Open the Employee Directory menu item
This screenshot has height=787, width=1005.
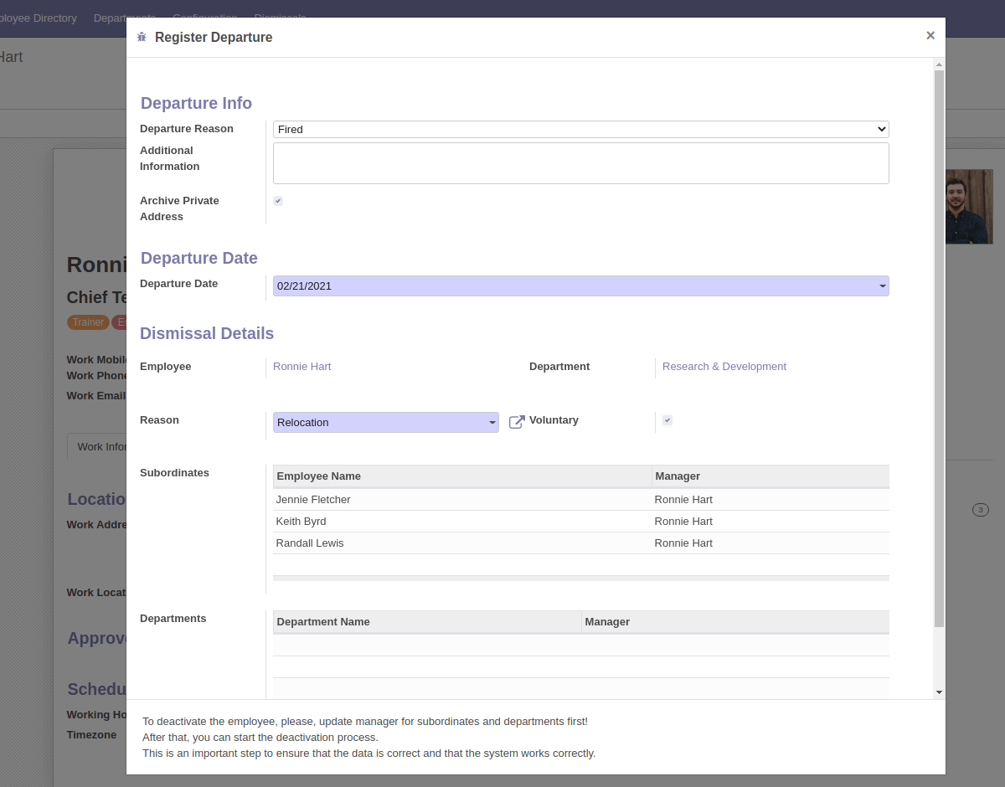point(37,18)
